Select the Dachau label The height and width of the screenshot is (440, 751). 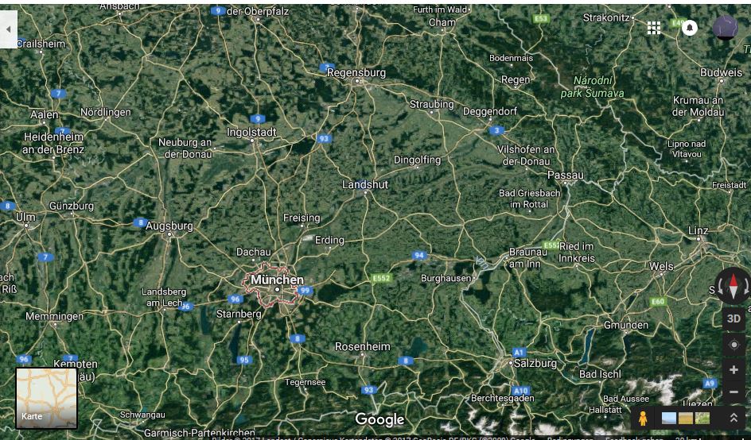click(x=253, y=252)
